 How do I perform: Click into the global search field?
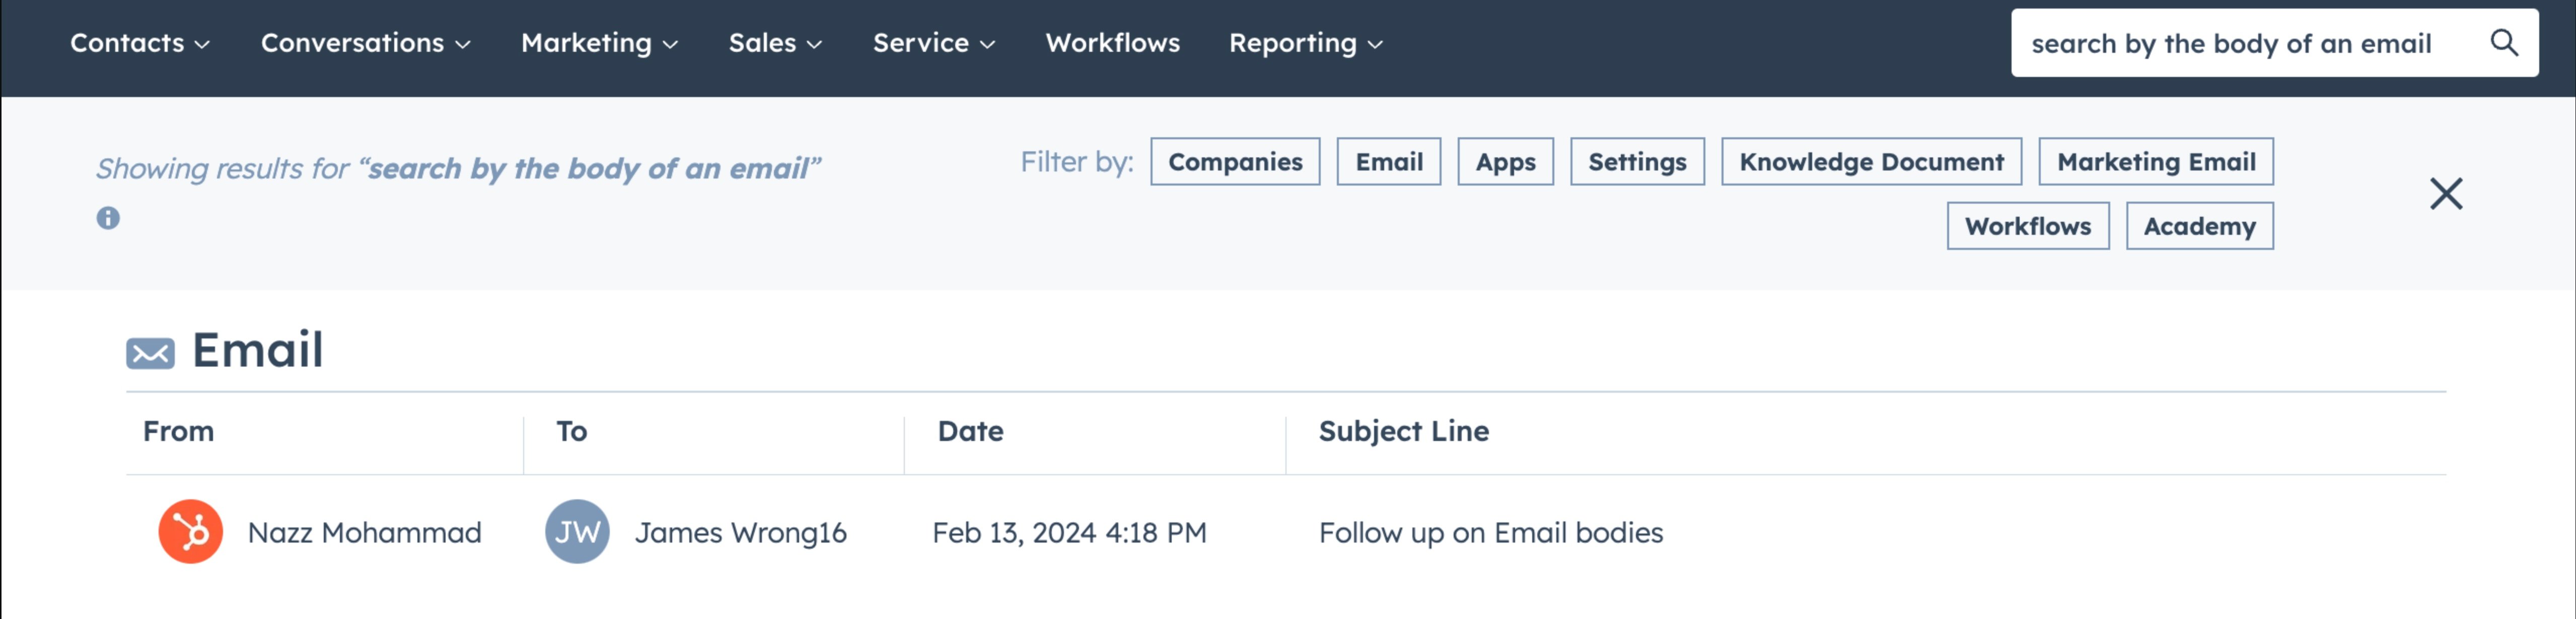(2245, 43)
